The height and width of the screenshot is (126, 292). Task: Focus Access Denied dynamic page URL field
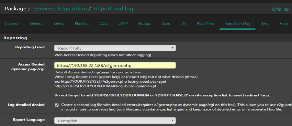[115, 65]
